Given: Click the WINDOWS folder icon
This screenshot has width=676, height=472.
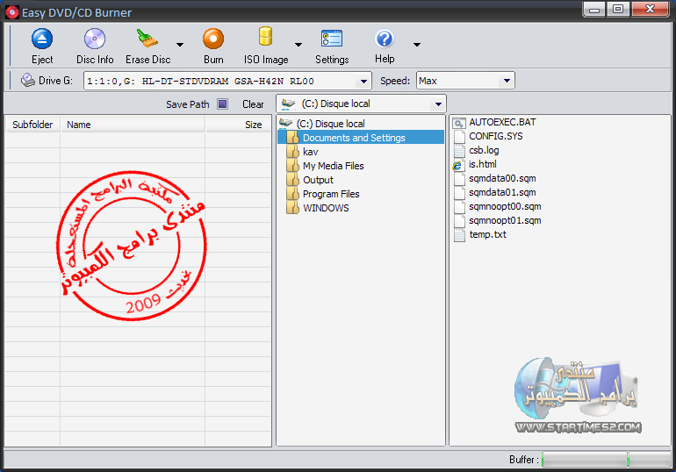Looking at the screenshot, I should tap(292, 208).
